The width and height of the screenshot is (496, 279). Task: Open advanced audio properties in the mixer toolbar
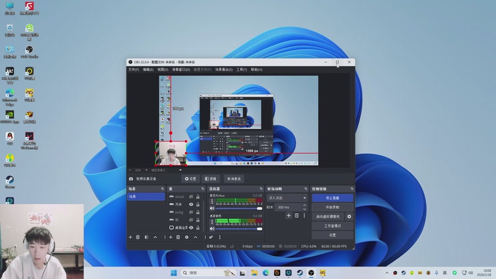[x=211, y=237]
